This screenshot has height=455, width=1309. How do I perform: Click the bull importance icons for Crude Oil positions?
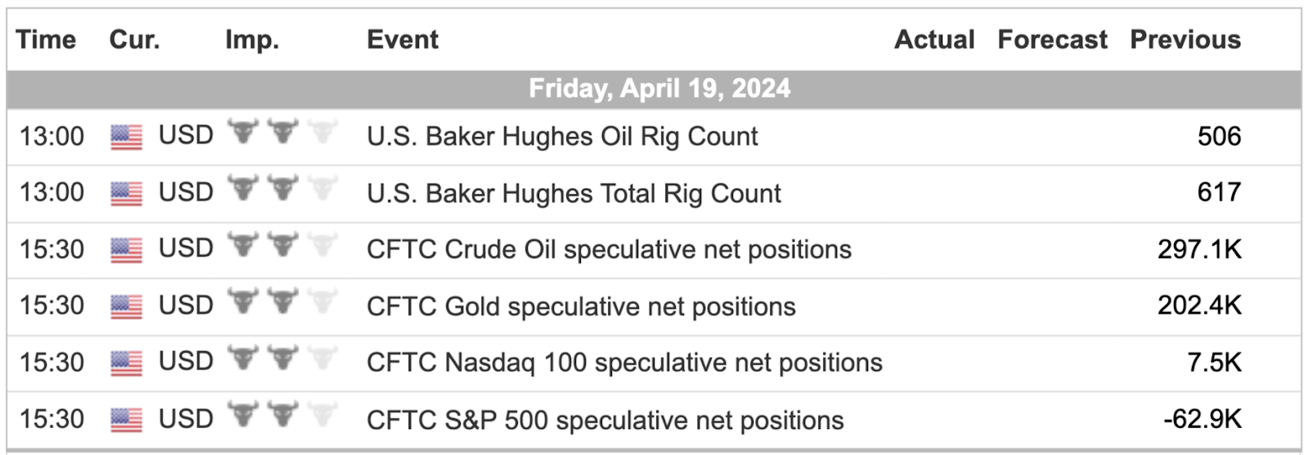pyautogui.click(x=282, y=244)
